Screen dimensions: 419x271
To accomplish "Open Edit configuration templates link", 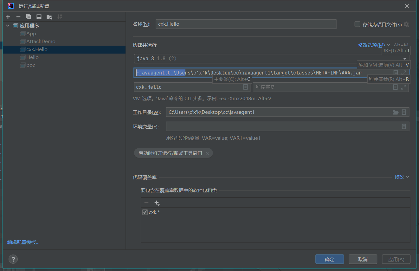I will [23, 242].
